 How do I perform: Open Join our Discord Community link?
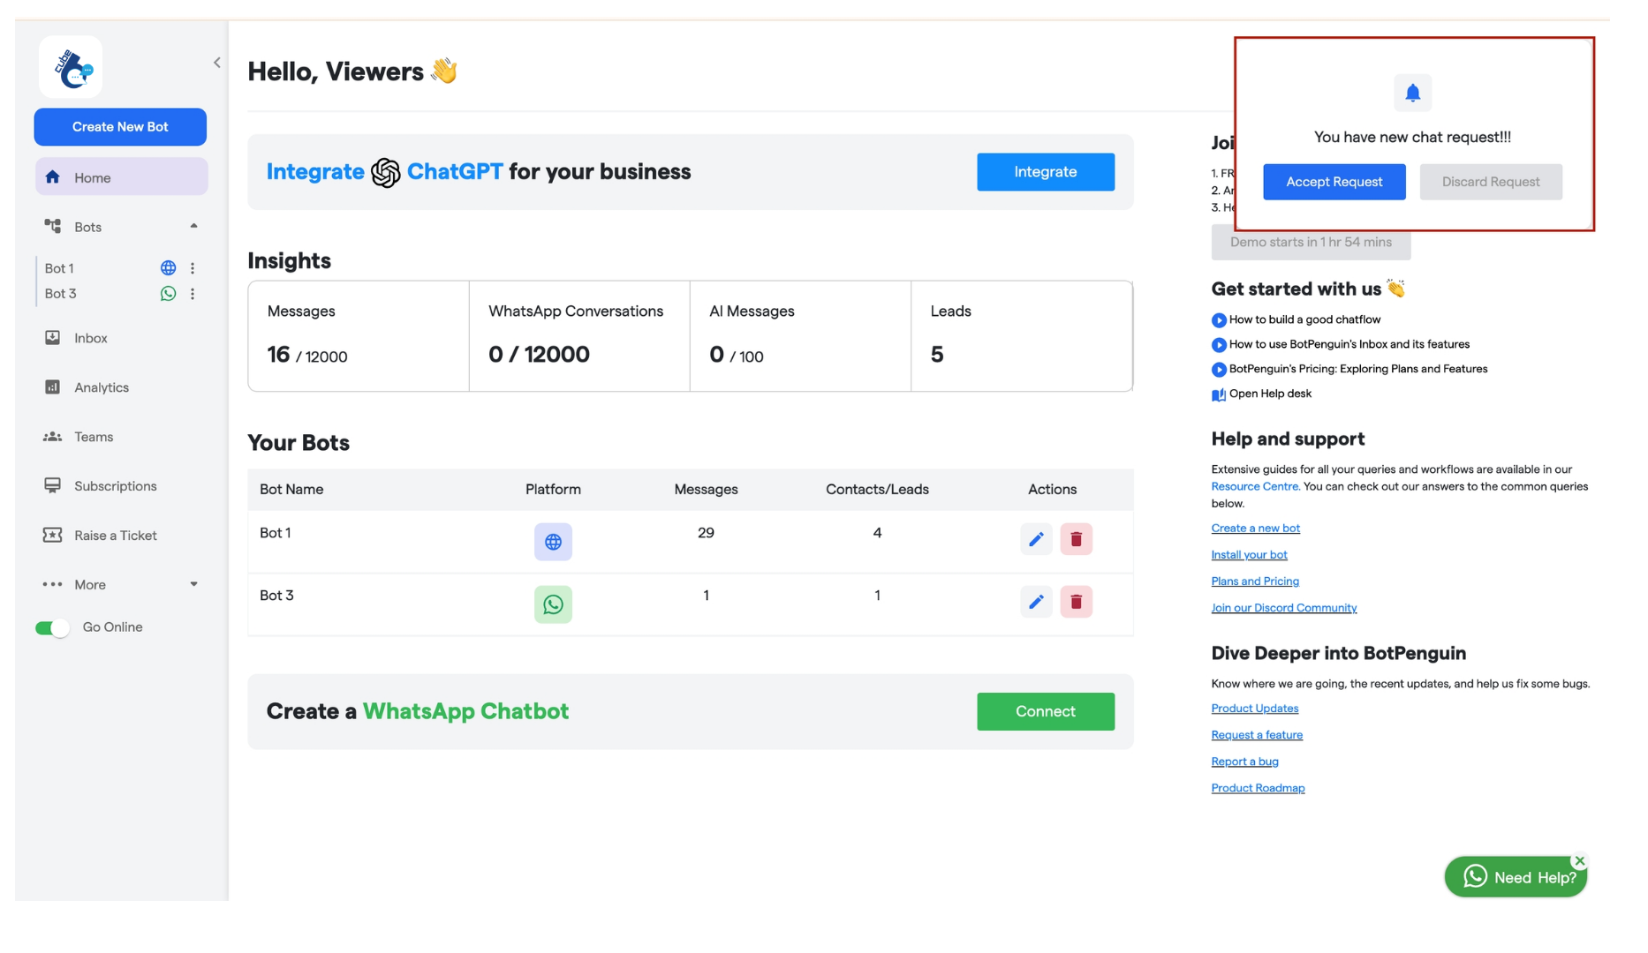click(1283, 608)
